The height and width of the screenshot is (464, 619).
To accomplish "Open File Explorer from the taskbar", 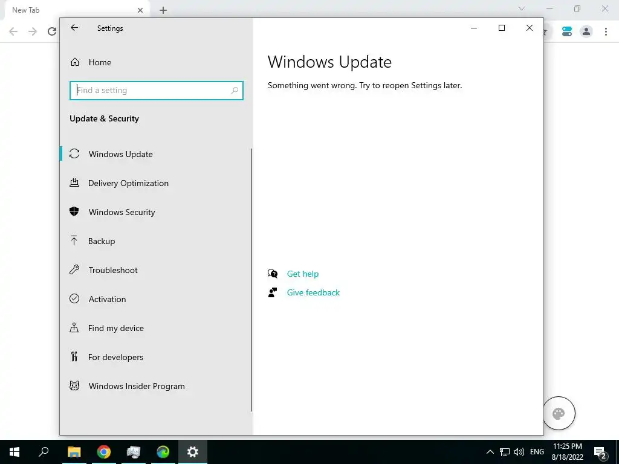I will pyautogui.click(x=74, y=452).
